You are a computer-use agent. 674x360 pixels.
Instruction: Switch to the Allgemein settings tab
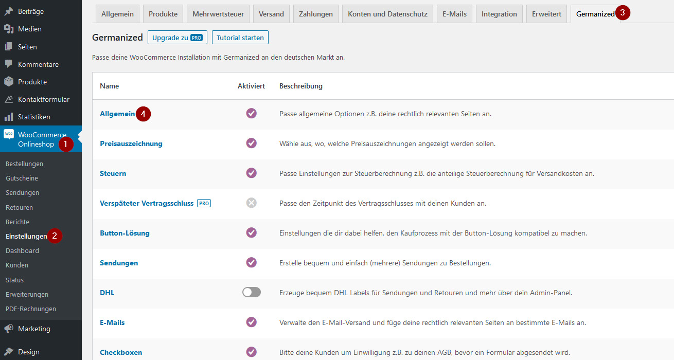pos(117,14)
